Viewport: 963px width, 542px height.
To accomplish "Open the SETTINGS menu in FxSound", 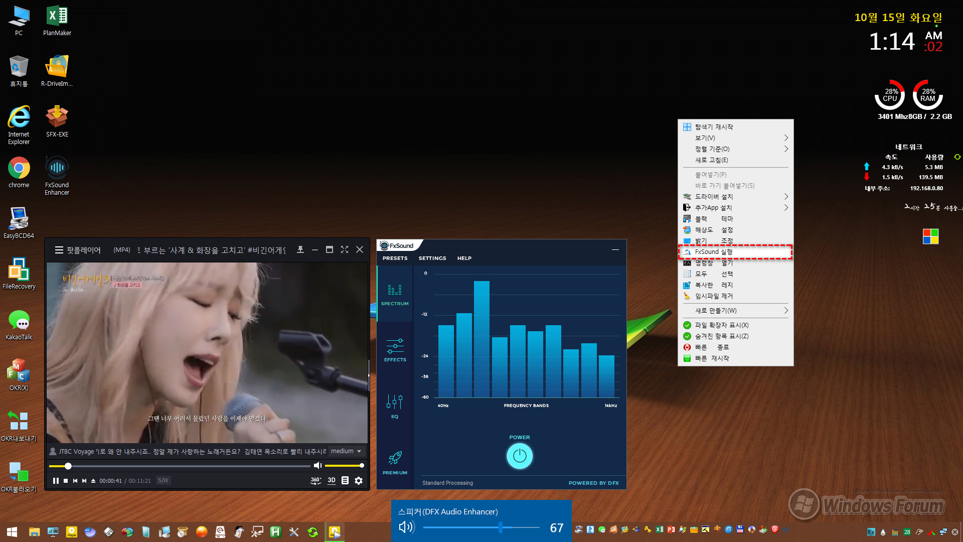I will click(x=432, y=258).
